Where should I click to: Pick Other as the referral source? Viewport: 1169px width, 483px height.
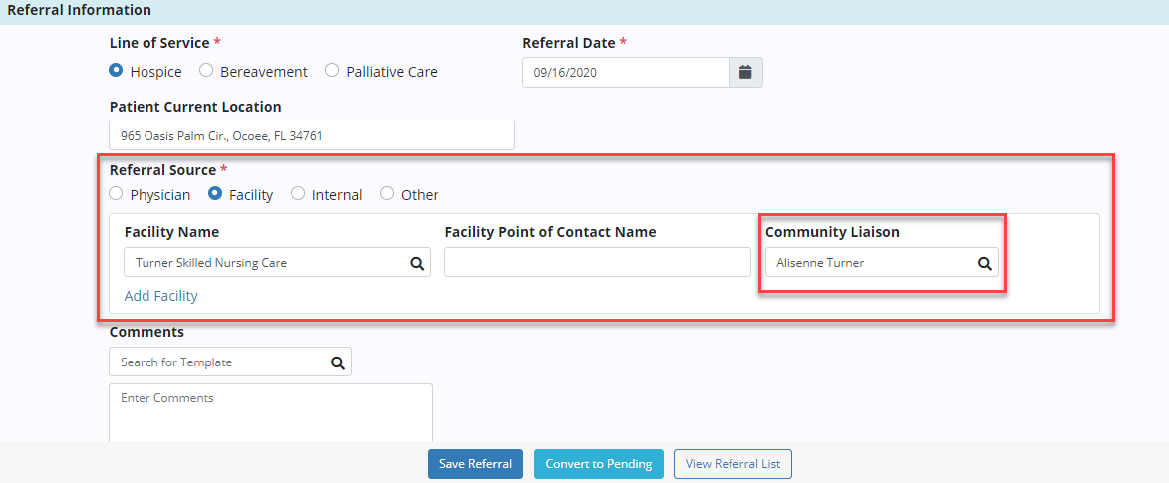point(387,194)
